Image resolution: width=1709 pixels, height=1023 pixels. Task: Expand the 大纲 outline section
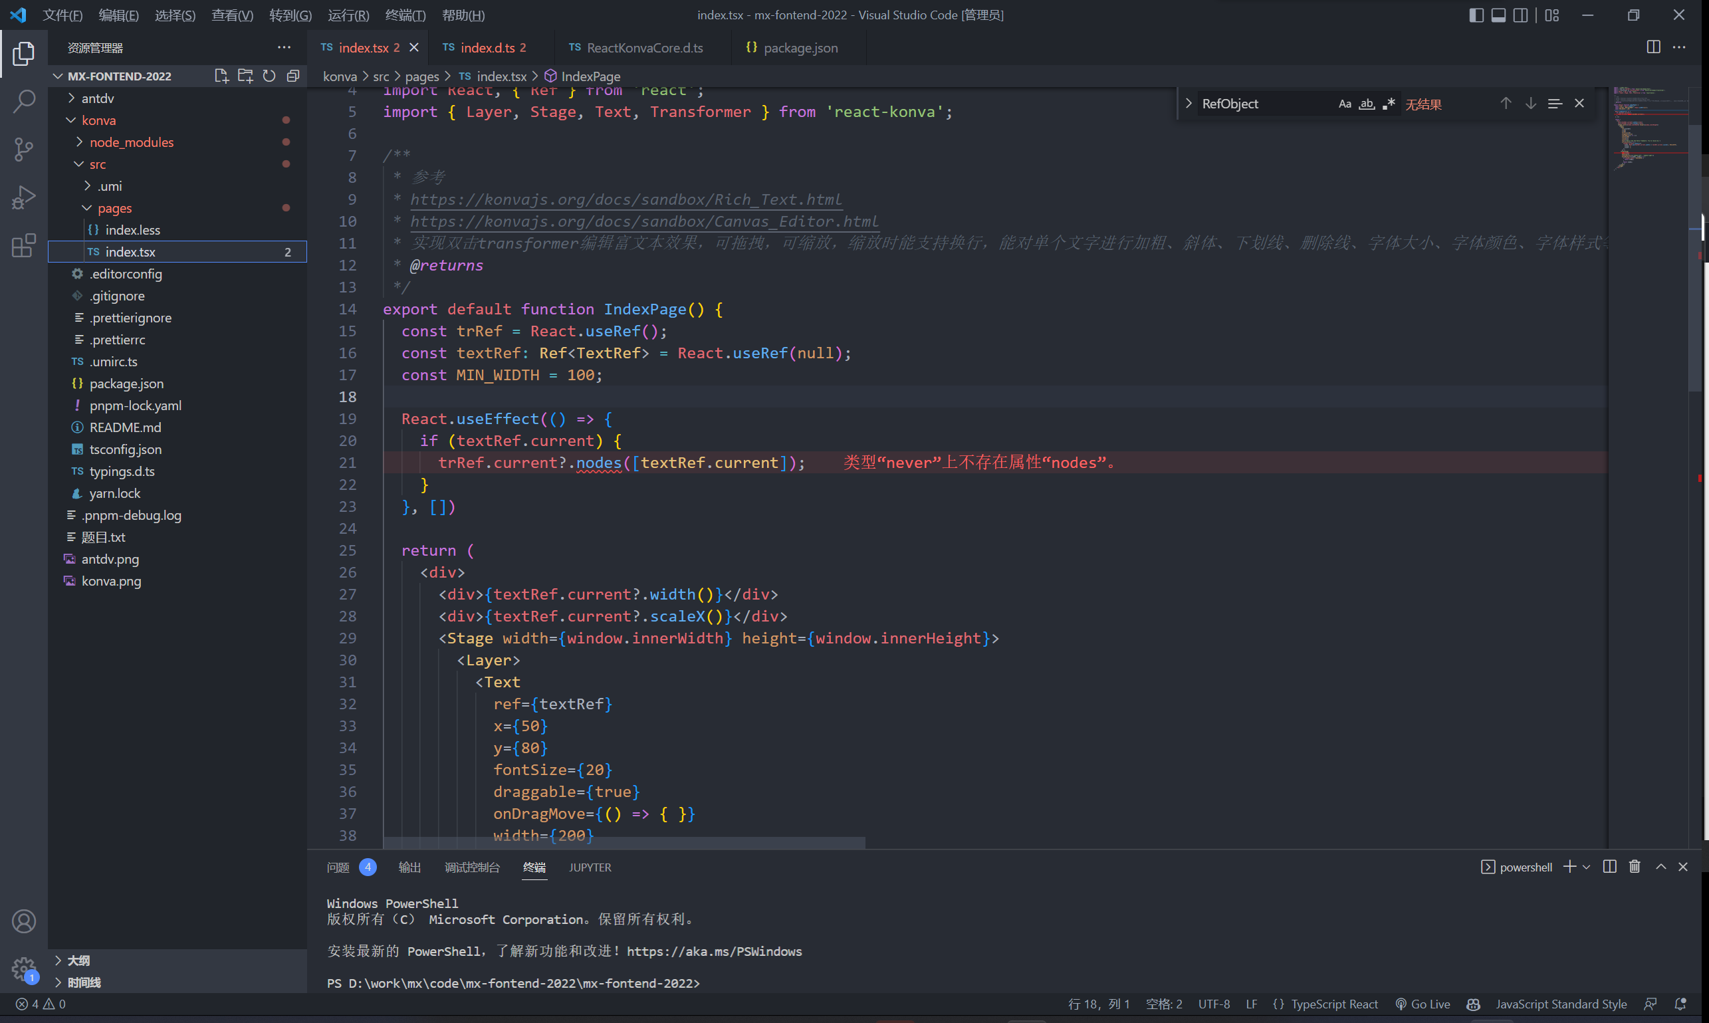pos(58,960)
